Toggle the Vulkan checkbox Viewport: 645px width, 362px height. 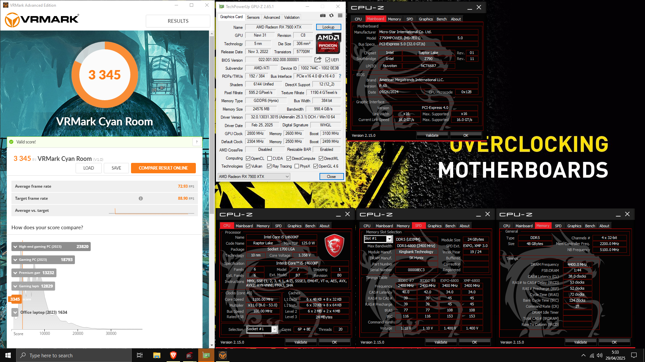248,166
